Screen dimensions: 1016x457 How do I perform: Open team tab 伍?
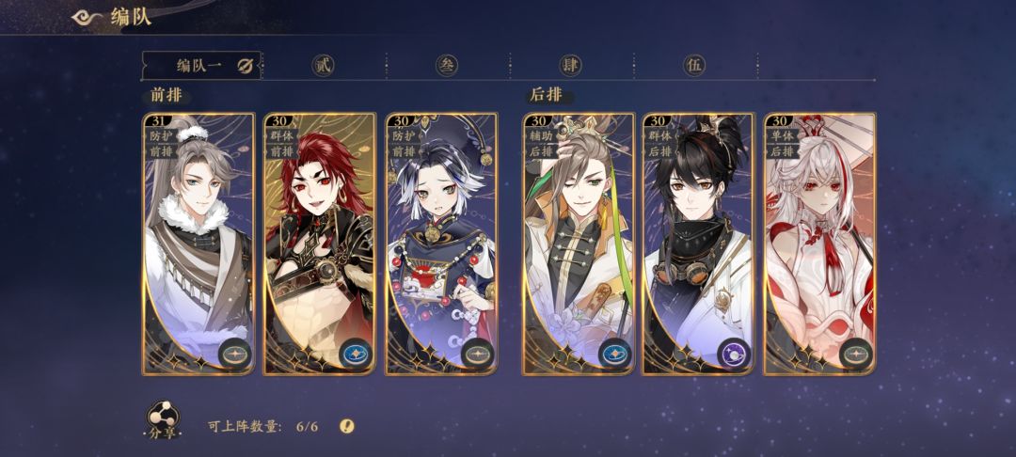(694, 66)
